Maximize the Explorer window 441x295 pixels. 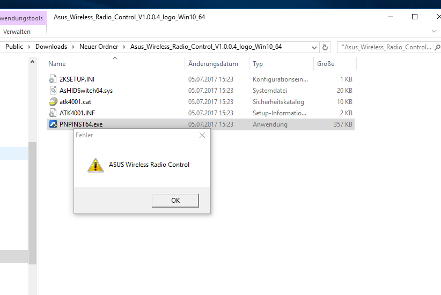pos(415,17)
